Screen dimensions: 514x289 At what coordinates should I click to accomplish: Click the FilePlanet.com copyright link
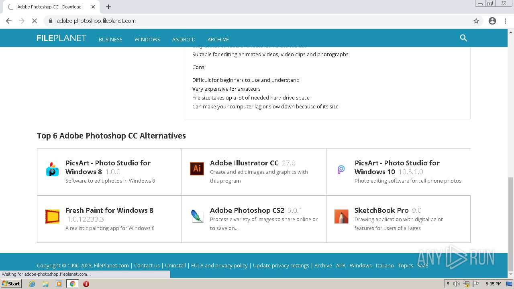111,265
